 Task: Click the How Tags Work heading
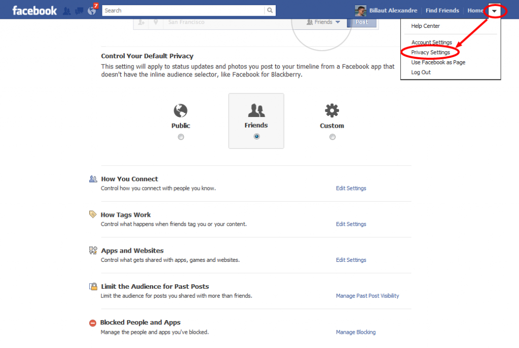126,215
